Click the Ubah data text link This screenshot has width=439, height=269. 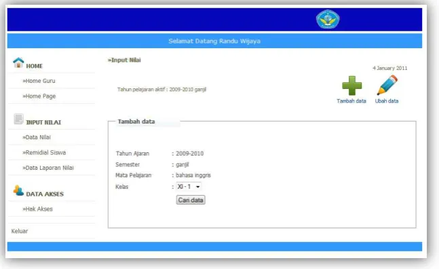pos(387,101)
